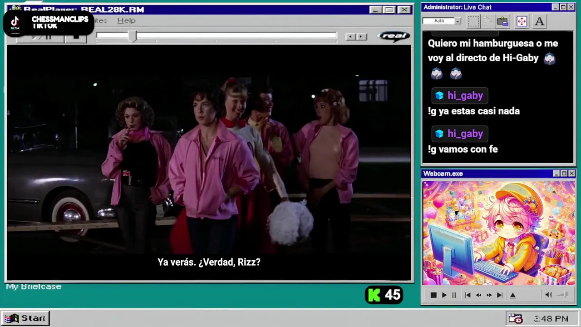Viewport: 581px width, 327px height.
Task: Click the K 45 viewer counter badge
Action: point(384,295)
